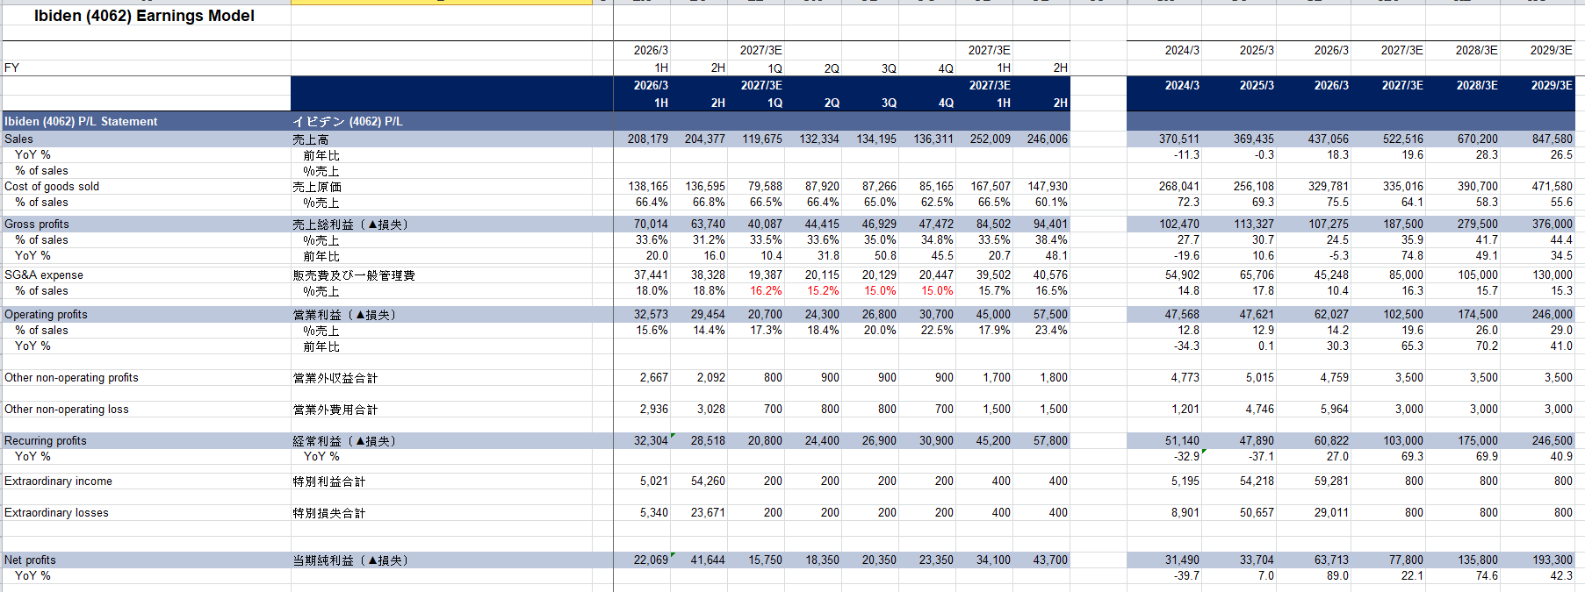Select the Japanese label '当期純利益（▲損失）'

[x=350, y=560]
